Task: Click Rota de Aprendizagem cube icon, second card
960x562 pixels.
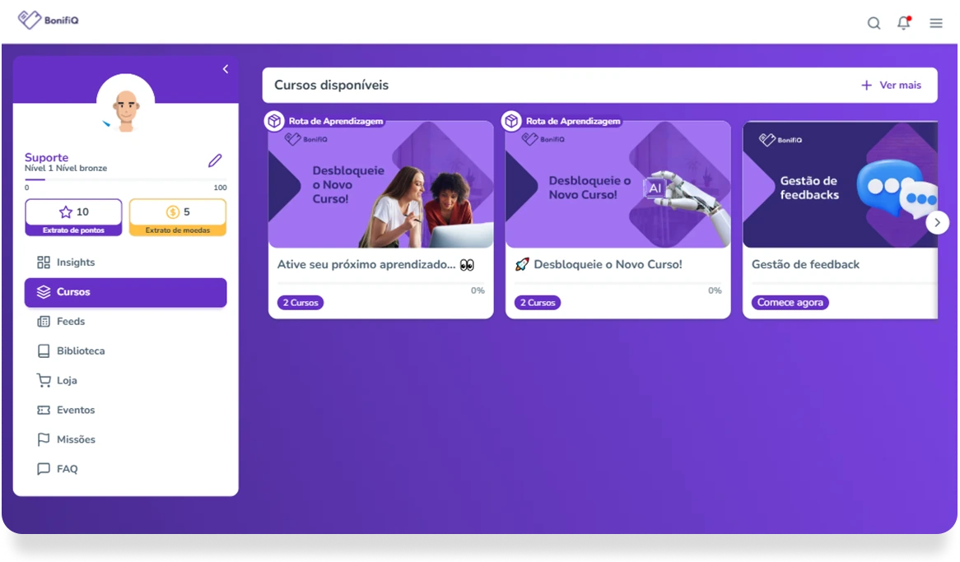Action: 511,121
